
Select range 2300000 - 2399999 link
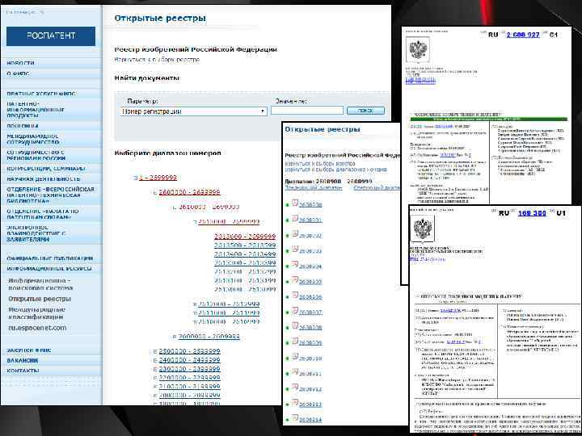pyautogui.click(x=190, y=369)
